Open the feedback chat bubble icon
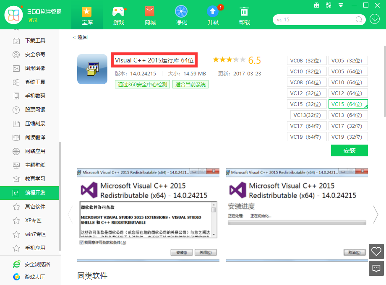 click(376, 268)
